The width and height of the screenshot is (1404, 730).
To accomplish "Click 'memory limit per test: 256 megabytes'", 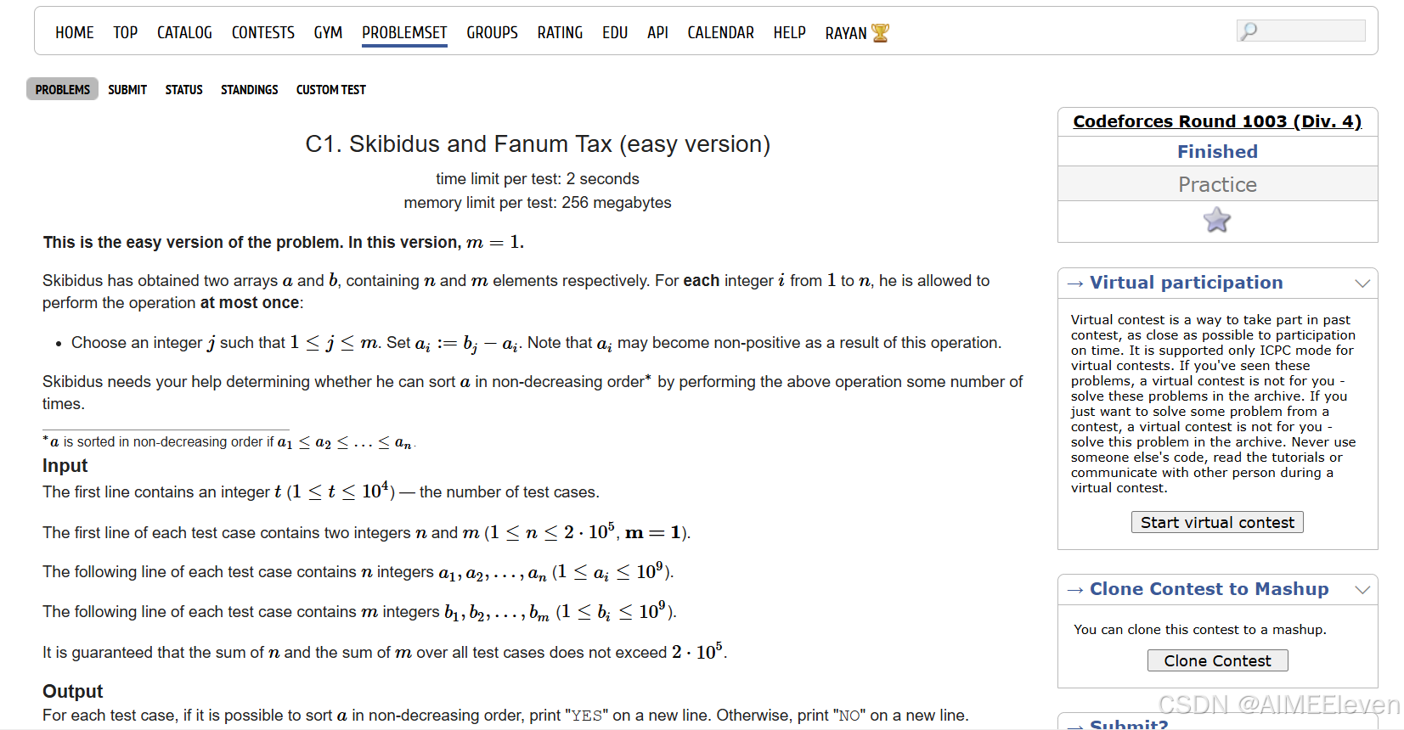I will (538, 203).
